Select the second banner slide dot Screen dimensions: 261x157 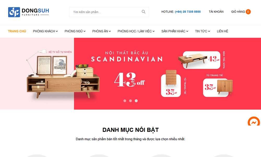[x=130, y=101]
